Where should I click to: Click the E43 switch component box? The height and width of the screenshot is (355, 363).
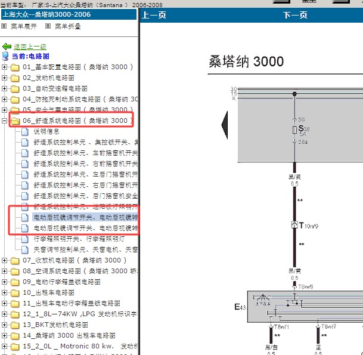click(305, 307)
